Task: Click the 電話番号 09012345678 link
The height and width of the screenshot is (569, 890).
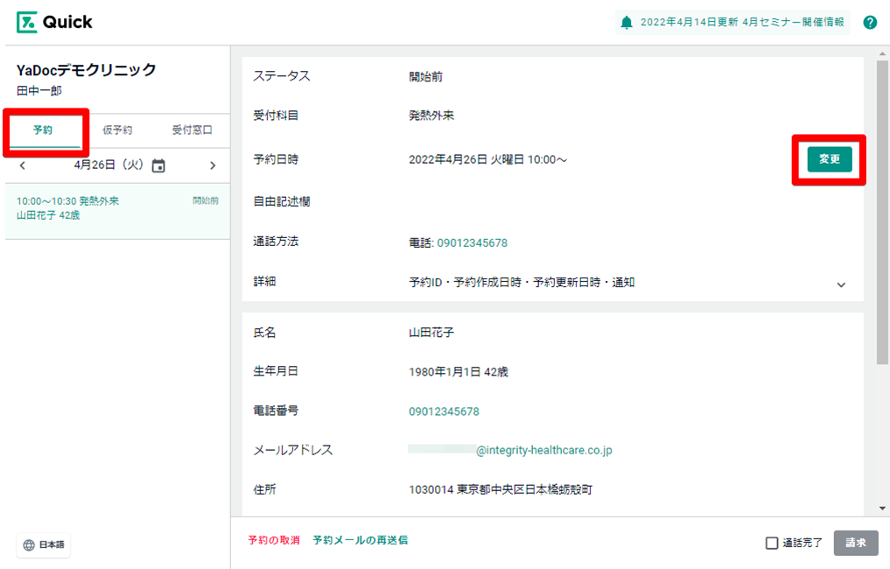Action: pyautogui.click(x=444, y=411)
